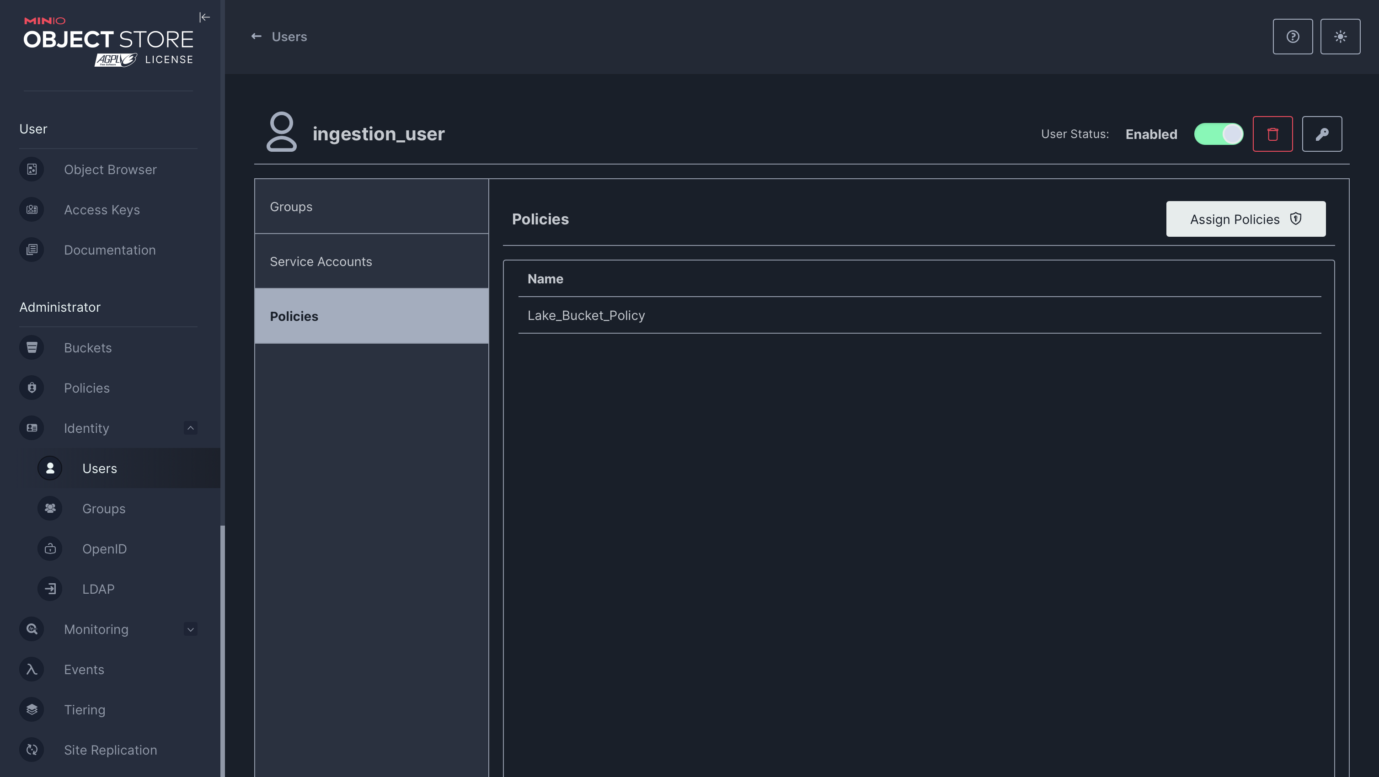Click the ingestion_user name heading
The width and height of the screenshot is (1379, 777).
point(379,134)
